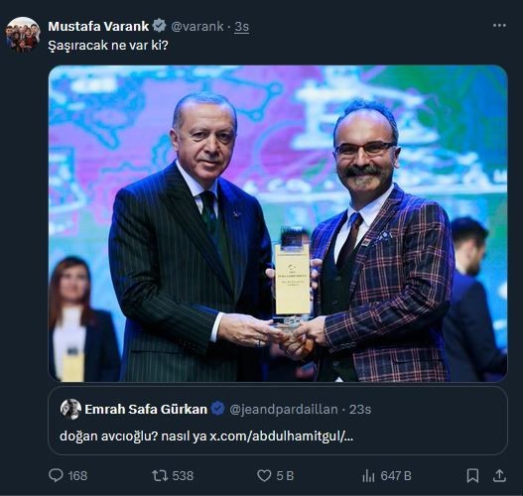Open Mustafa Varank's profile avatar
This screenshot has width=523, height=496.
[x=23, y=35]
